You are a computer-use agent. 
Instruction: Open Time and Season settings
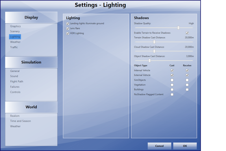click(x=20, y=121)
